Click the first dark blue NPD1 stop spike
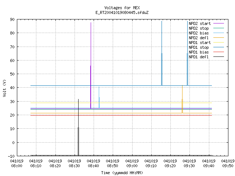 162,54
